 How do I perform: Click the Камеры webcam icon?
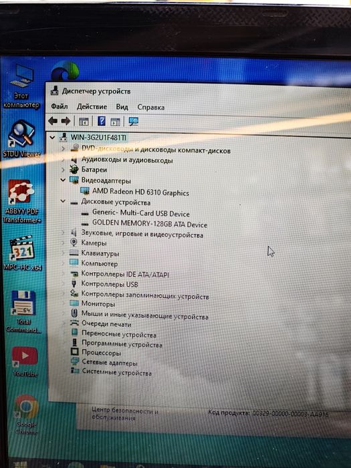(x=74, y=242)
